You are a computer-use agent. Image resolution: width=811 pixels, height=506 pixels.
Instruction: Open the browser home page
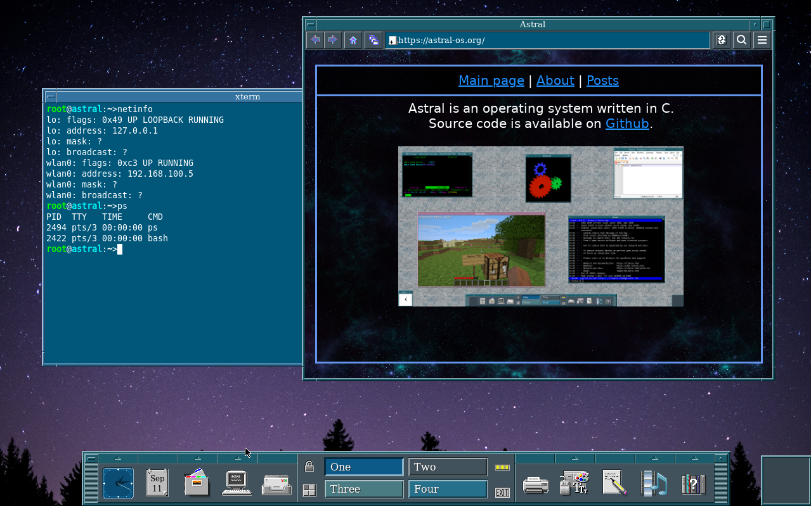[353, 41]
